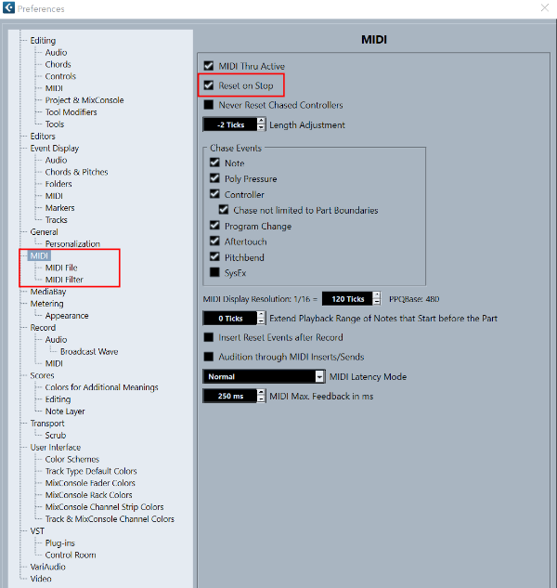The image size is (557, 588).
Task: Open Chords under Editing
Action: (58, 64)
